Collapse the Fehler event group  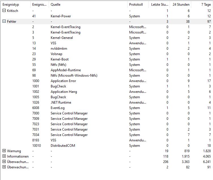(4, 21)
